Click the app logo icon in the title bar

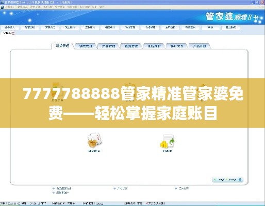(x=2, y=3)
